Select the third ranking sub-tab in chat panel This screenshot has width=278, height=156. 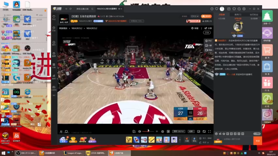coord(254,19)
